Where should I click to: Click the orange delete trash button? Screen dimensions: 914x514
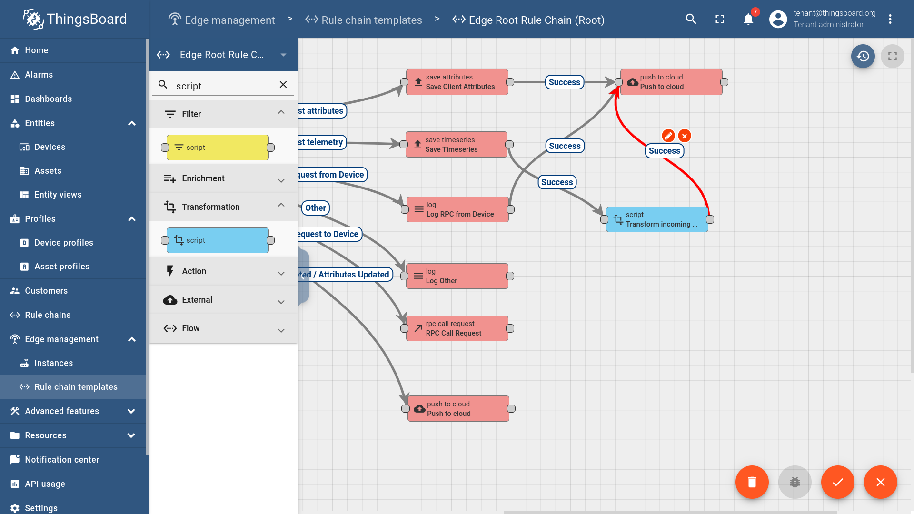[x=752, y=482]
